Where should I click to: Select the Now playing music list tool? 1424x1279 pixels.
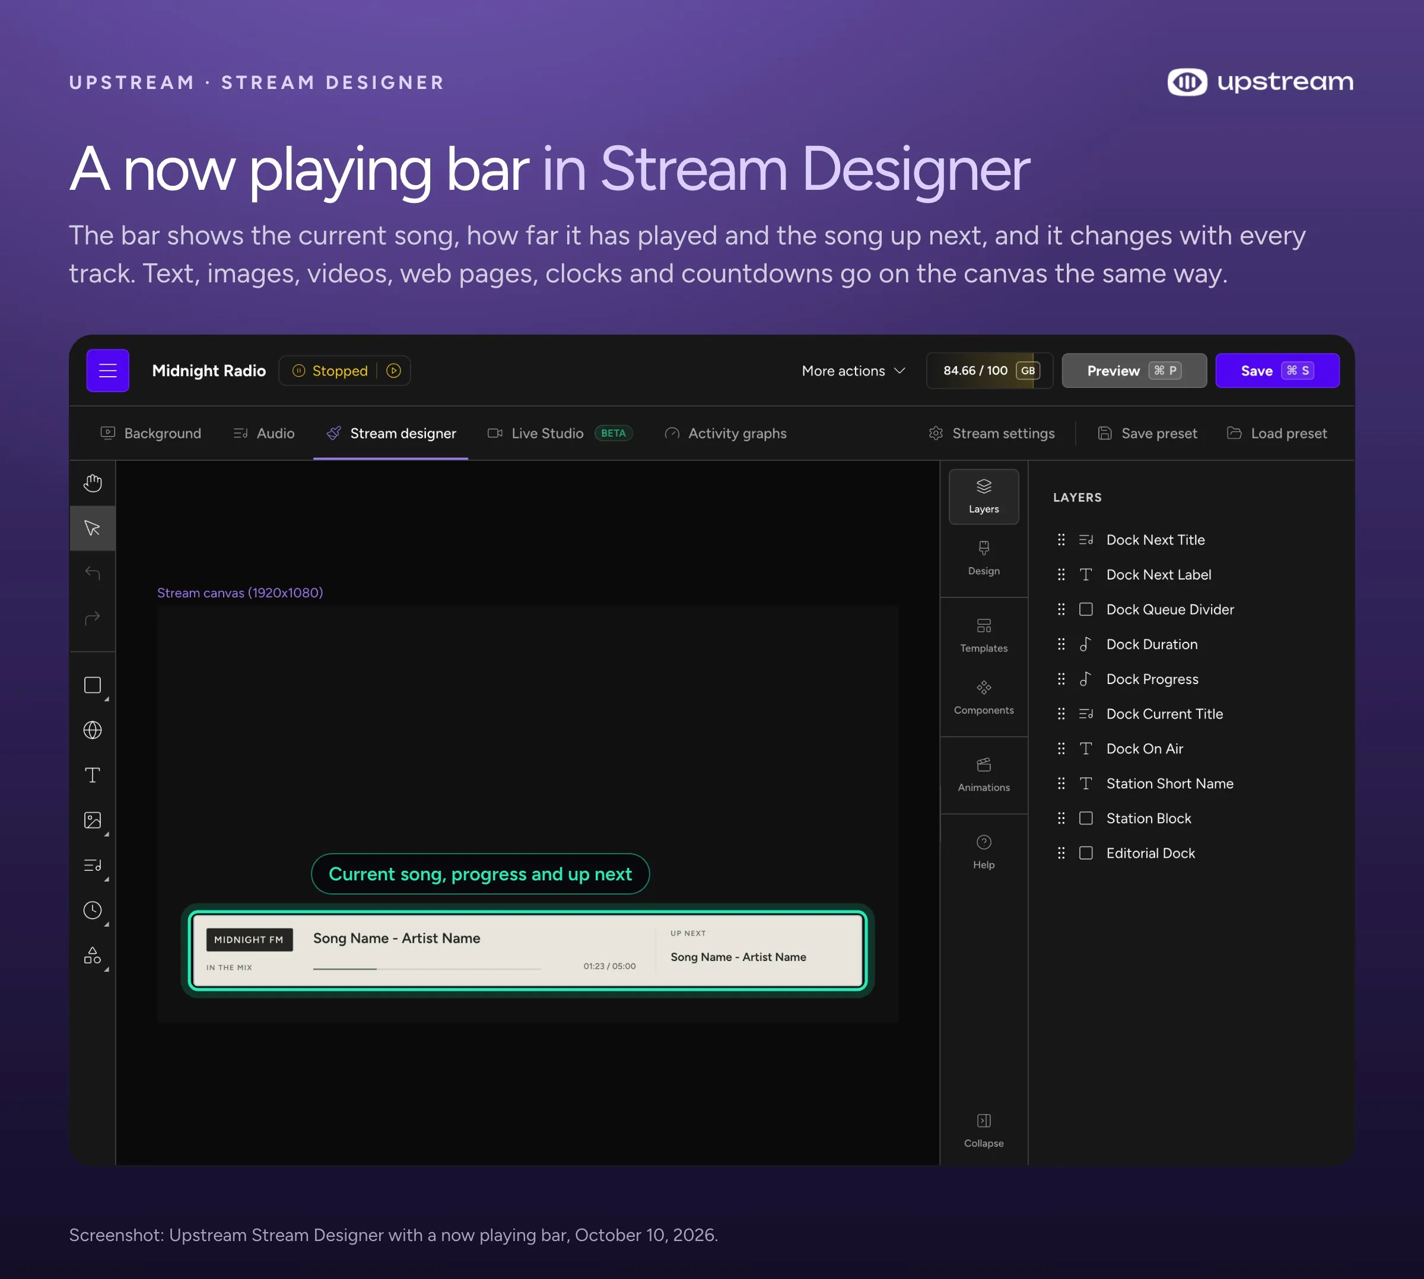tap(93, 865)
